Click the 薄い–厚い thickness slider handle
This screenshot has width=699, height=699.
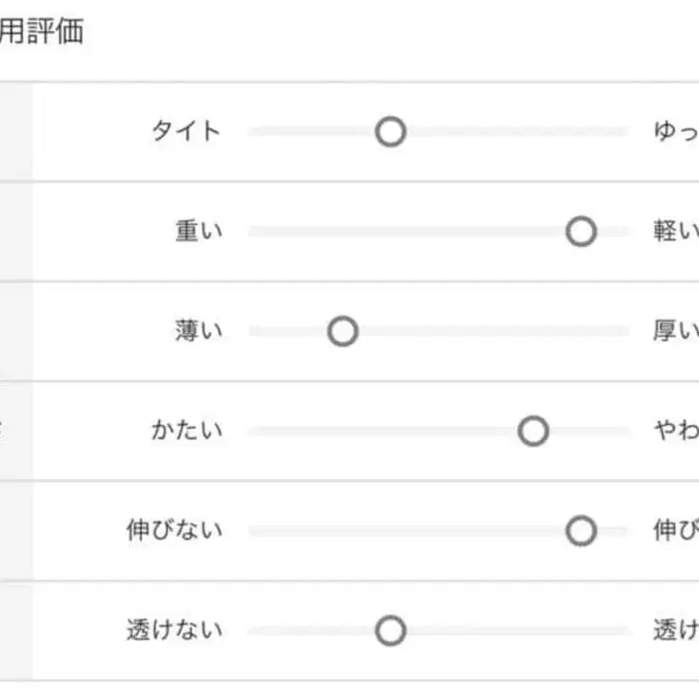343,331
